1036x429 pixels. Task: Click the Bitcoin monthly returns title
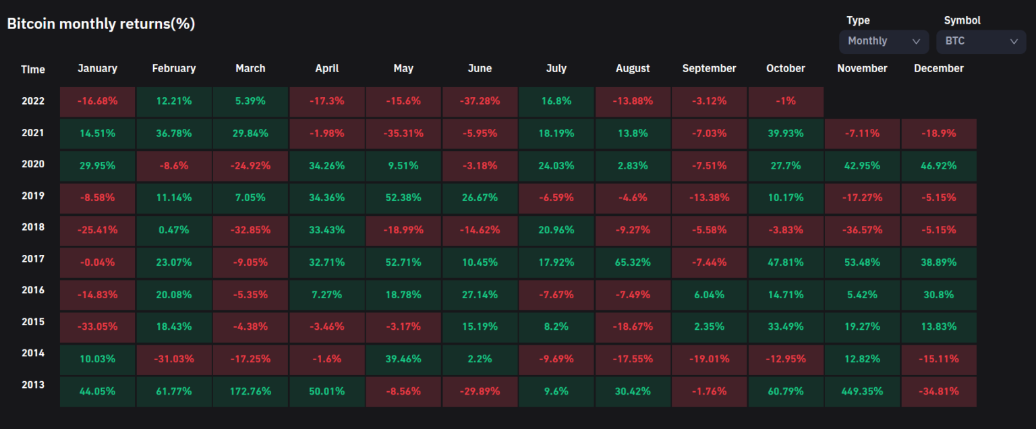click(x=100, y=23)
